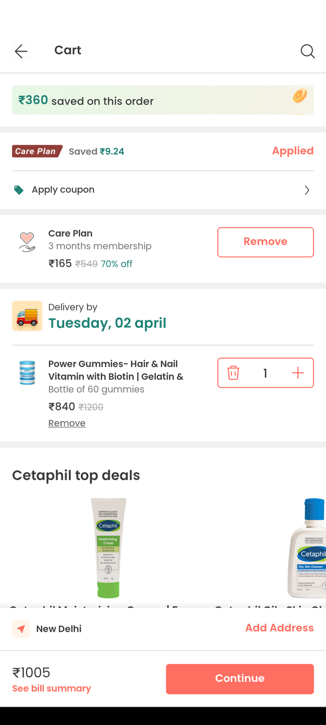Screen dimensions: 326x725
Task: Tap the Care Plan Applied label
Action: click(292, 151)
